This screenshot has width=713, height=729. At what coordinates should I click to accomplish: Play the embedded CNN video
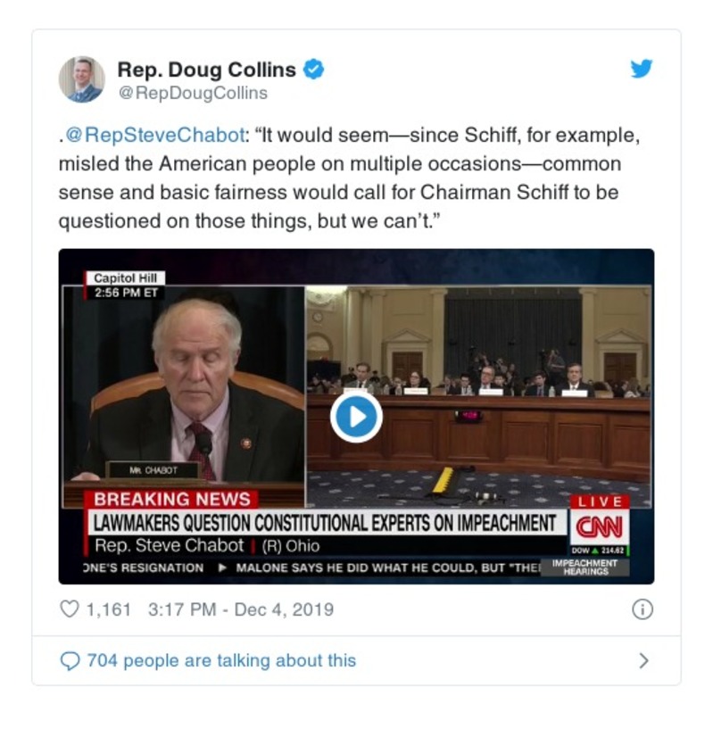pos(356,417)
